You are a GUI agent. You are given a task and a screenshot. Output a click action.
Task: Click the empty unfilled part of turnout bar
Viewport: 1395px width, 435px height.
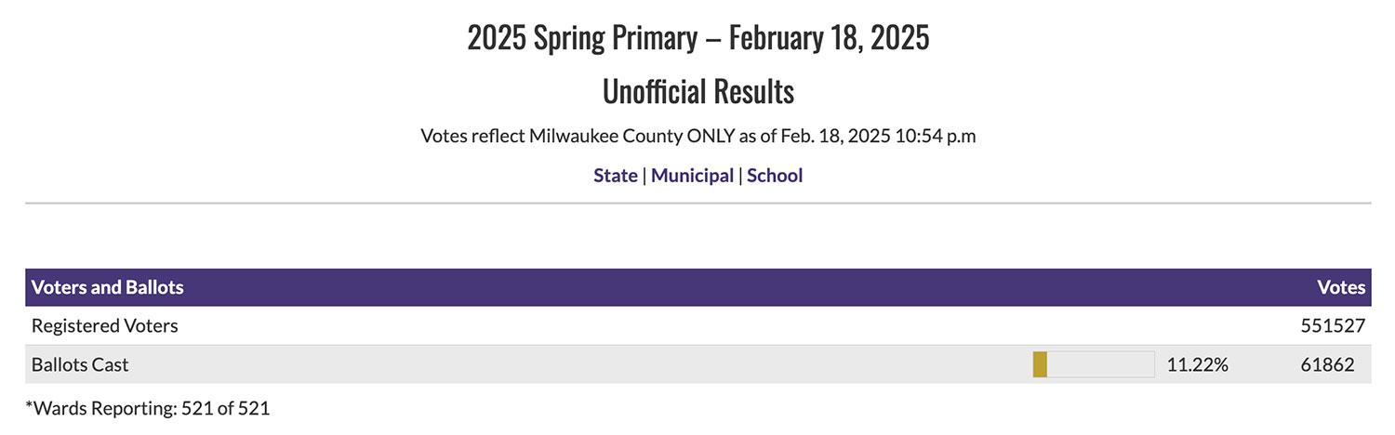tap(1101, 364)
